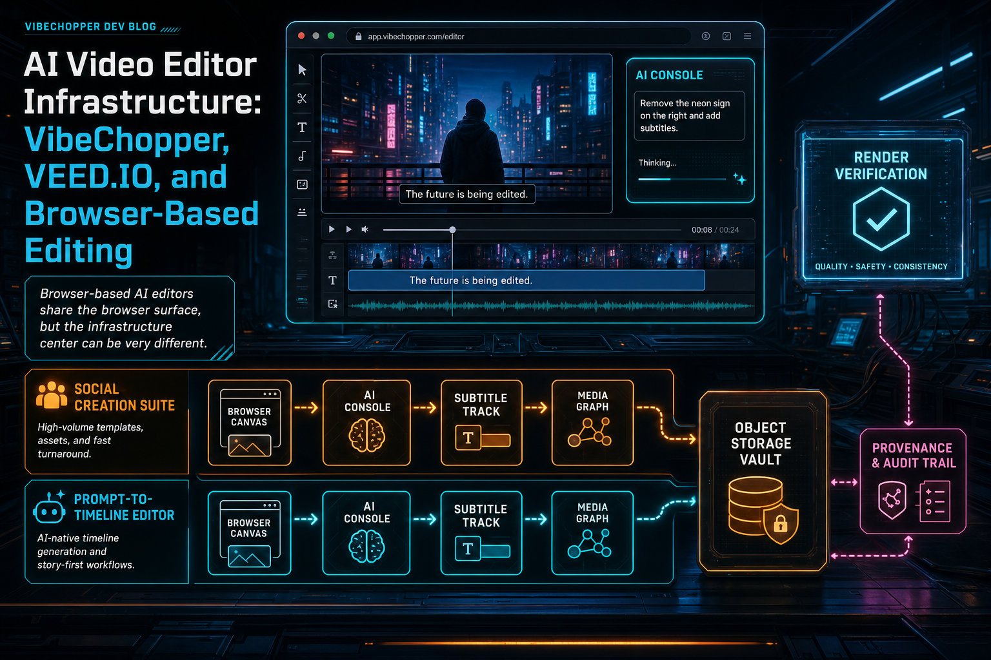The image size is (991, 660).
Task: Click the PROVENANCE & AUDIT TRAIL title
Action: pos(913,455)
